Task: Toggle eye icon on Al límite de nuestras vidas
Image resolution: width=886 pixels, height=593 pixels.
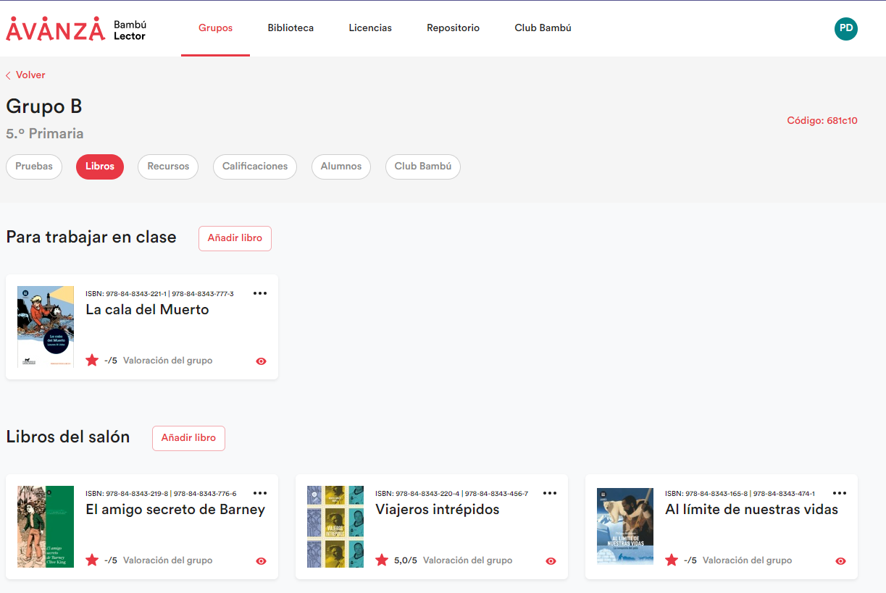Action: click(x=840, y=561)
